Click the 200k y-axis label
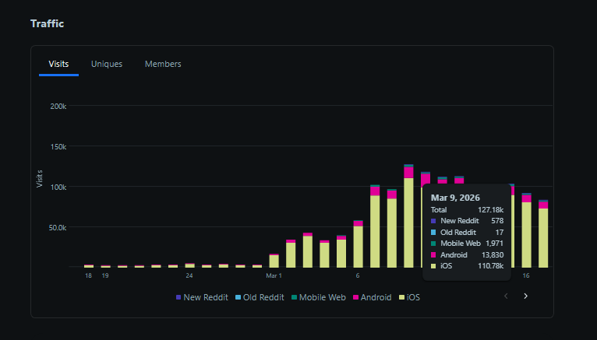597x340 pixels. 58,106
